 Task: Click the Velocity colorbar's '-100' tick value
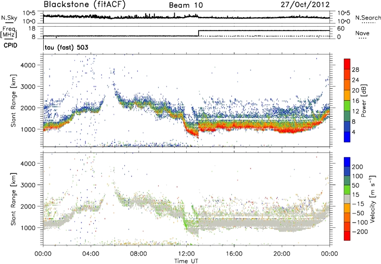[x=360, y=223]
